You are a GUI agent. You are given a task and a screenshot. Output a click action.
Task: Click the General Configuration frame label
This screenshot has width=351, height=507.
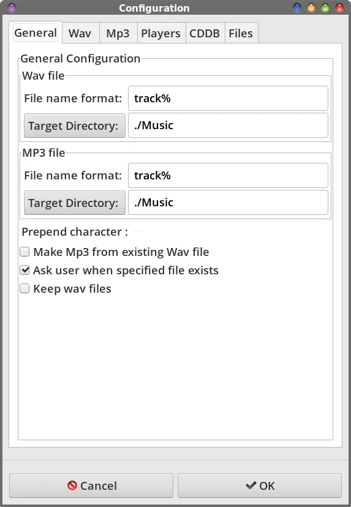point(80,59)
